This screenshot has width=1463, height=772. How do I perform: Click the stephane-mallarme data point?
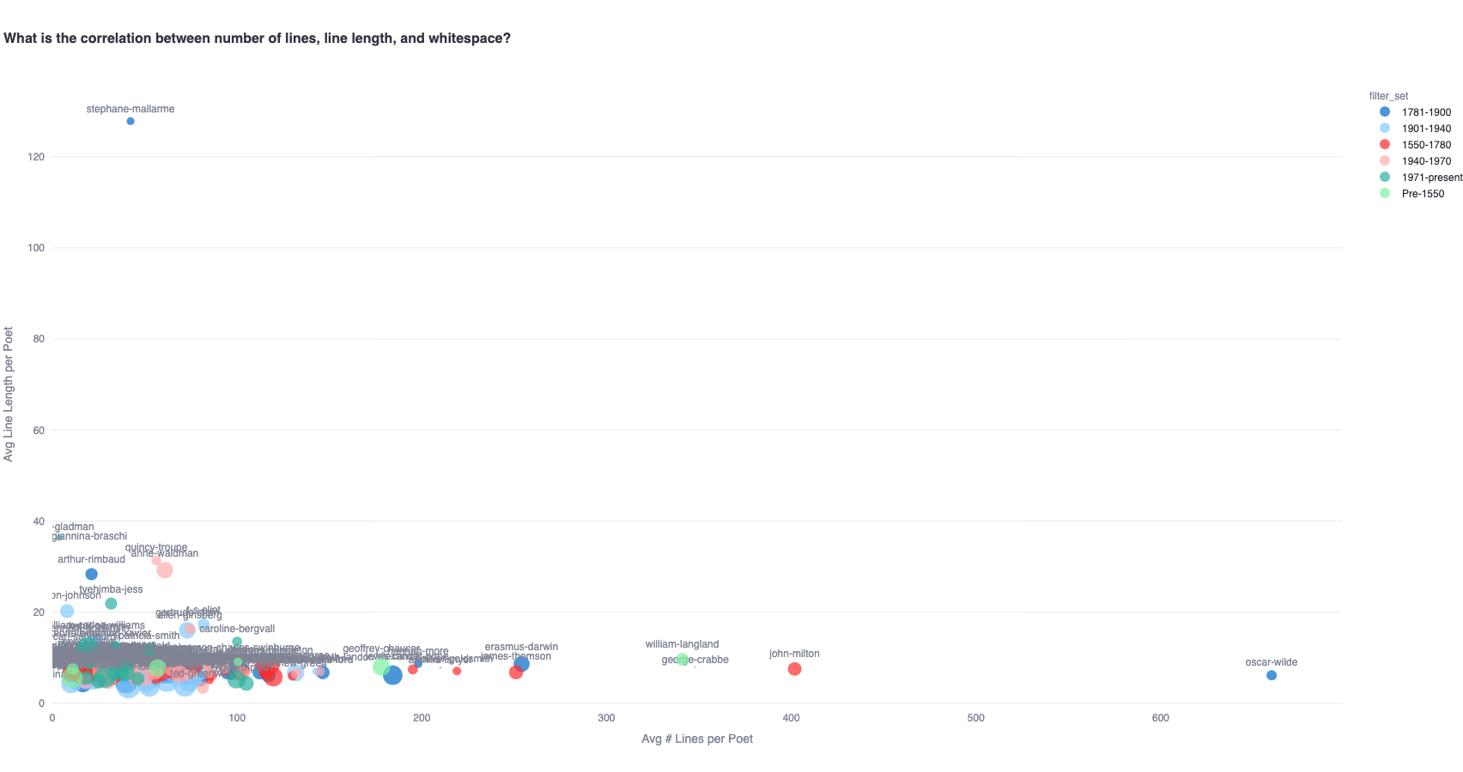[x=131, y=121]
